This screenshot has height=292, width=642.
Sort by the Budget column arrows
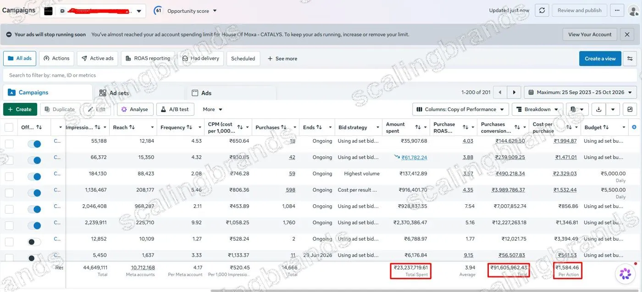pos(606,127)
